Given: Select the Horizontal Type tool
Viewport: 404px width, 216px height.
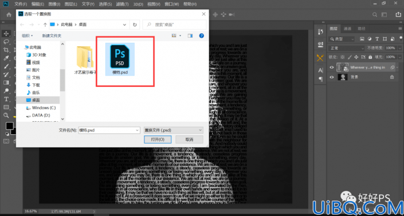Looking at the screenshot, I should point(6,99).
